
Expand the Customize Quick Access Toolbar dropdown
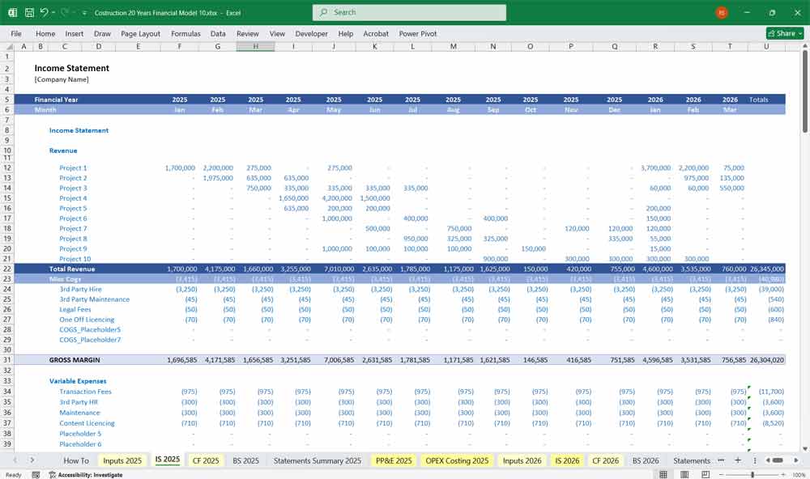[84, 12]
